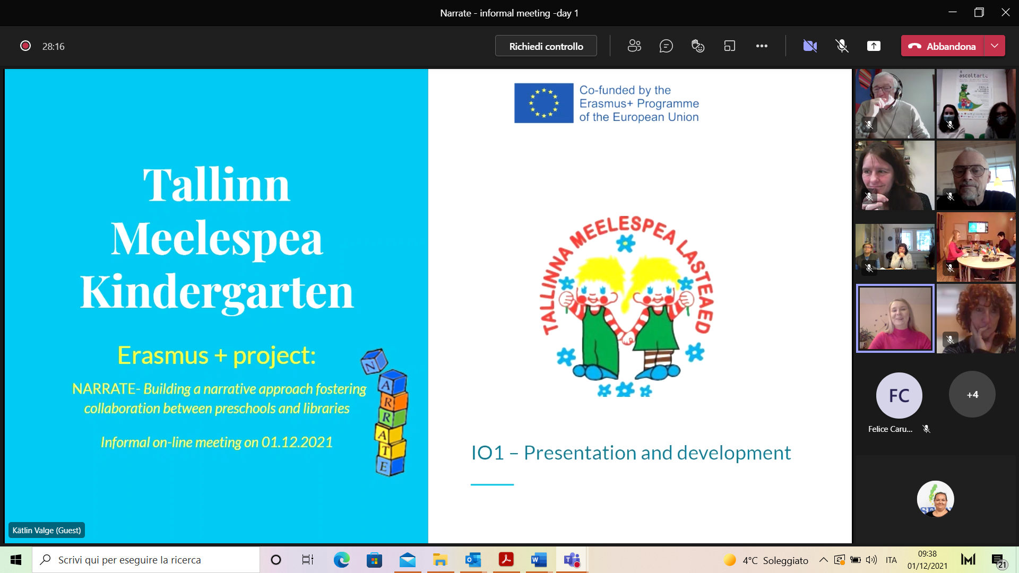This screenshot has height=573, width=1019.
Task: Select red-haired woman video thumbnail
Action: 976,318
